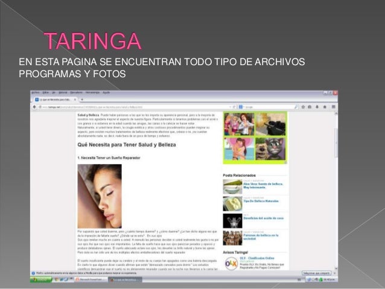Click the black aceite de coco thumbnail
Image resolution: width=385 pixels, height=289 pixels.
point(232,221)
